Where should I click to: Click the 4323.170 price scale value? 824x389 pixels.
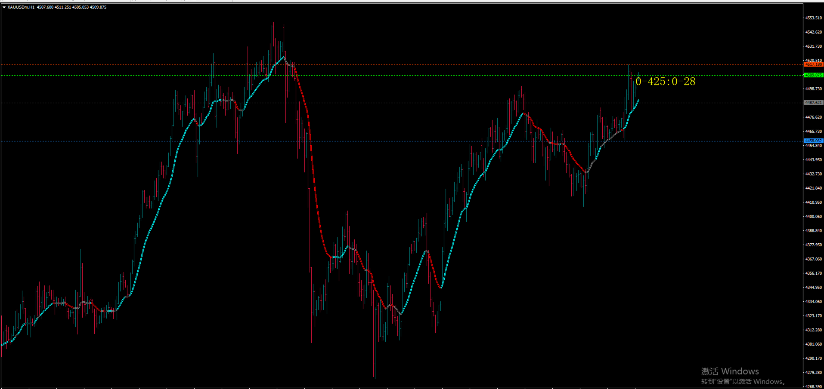(x=814, y=316)
